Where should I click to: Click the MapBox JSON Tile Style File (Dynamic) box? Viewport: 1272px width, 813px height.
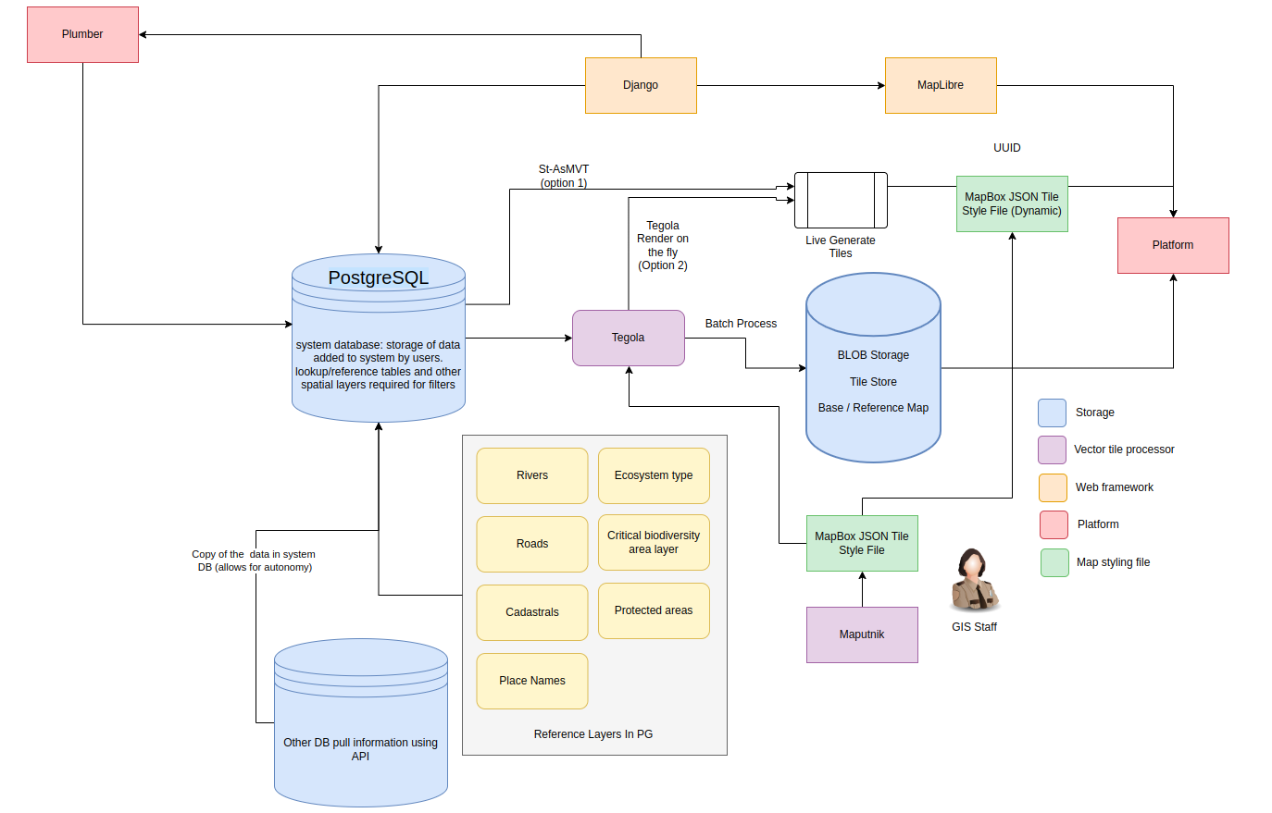(1012, 203)
